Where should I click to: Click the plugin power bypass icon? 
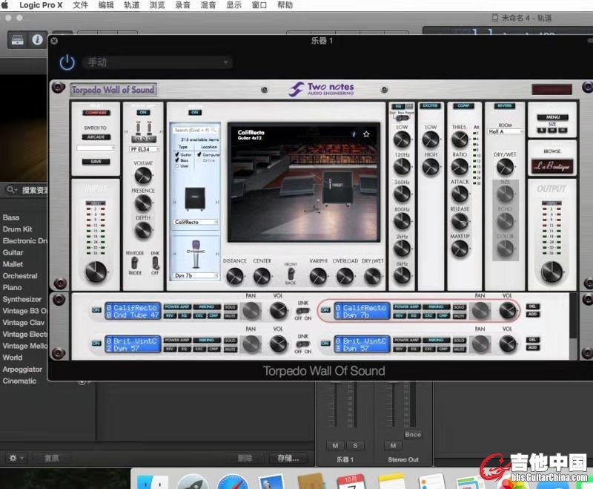(67, 62)
